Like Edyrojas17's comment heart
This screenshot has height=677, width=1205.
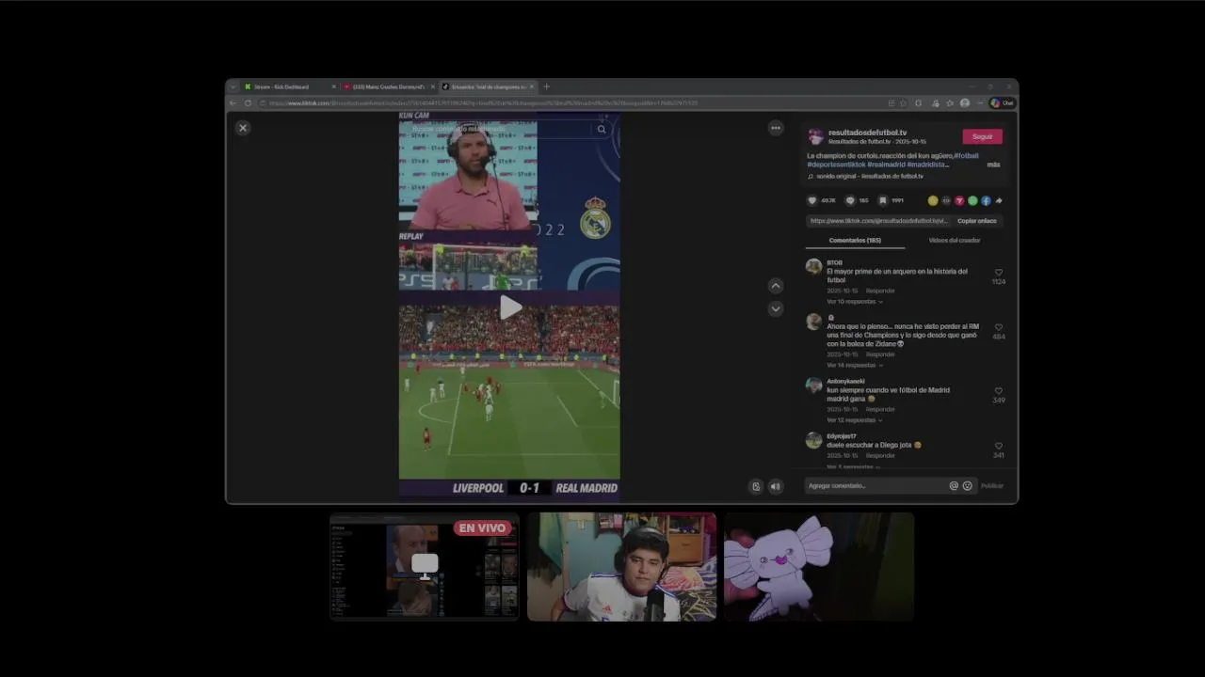[999, 446]
